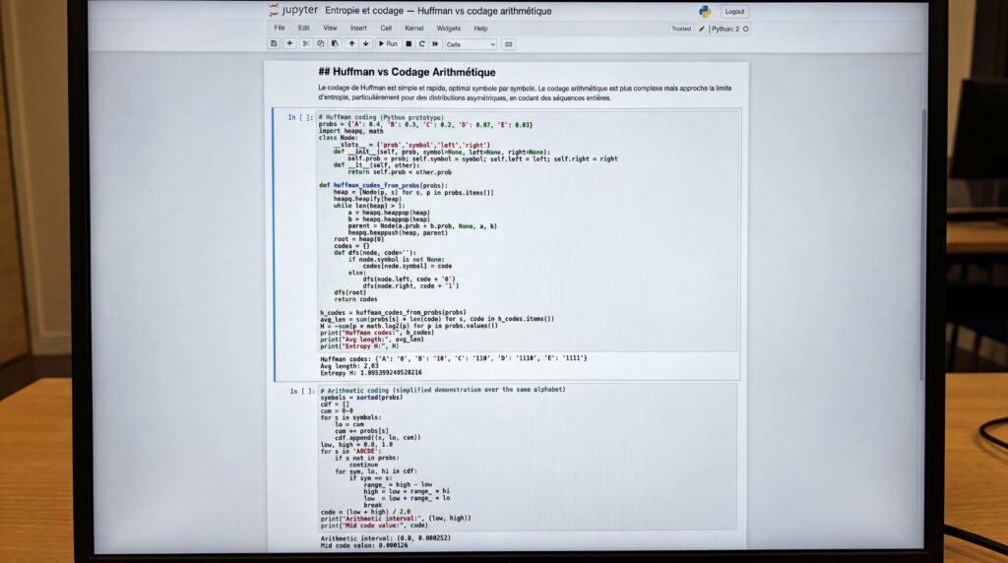
Task: Click inside the Huffman coding code cell
Action: coord(528,231)
